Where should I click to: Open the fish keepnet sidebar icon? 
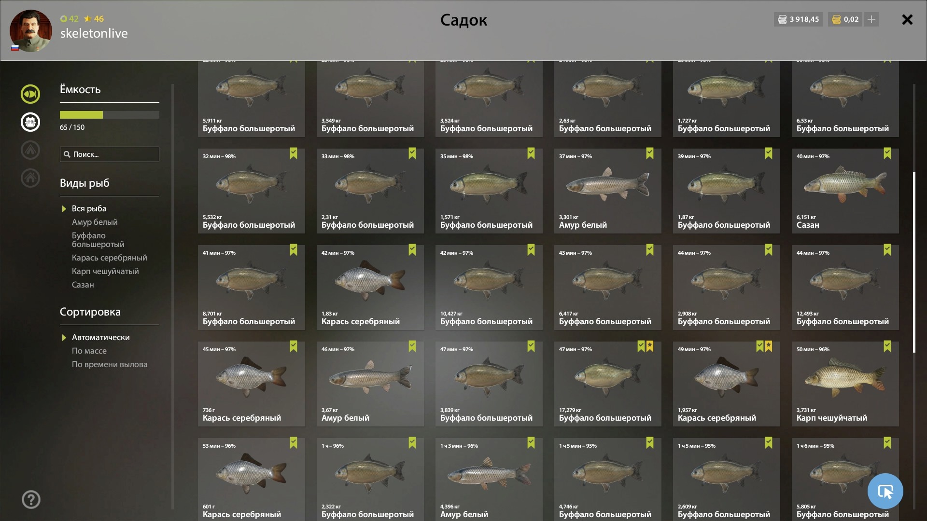(30, 94)
